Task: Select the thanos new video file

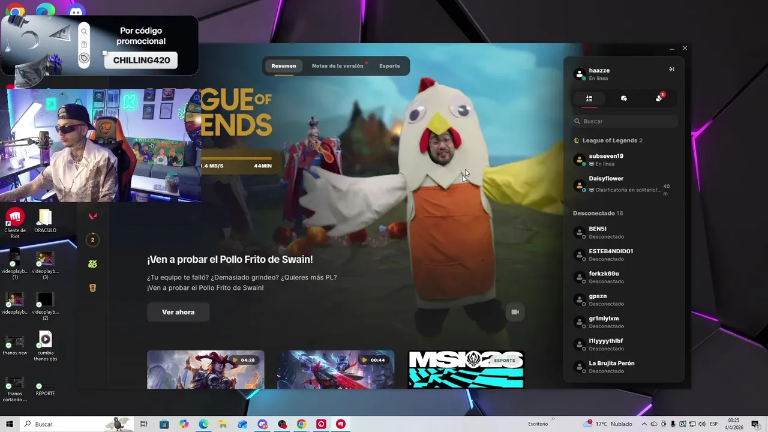Action: click(15, 345)
